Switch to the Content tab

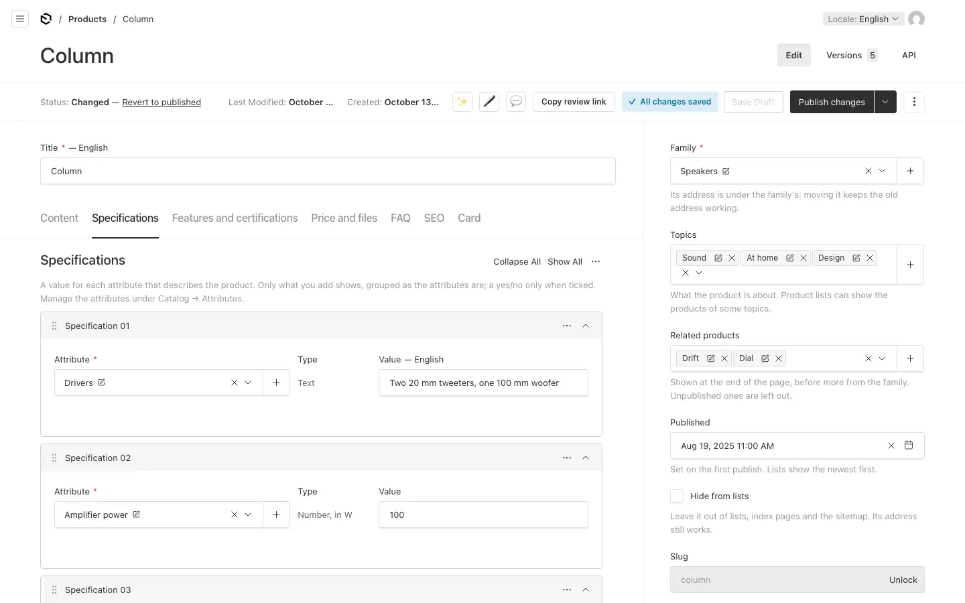click(x=59, y=218)
